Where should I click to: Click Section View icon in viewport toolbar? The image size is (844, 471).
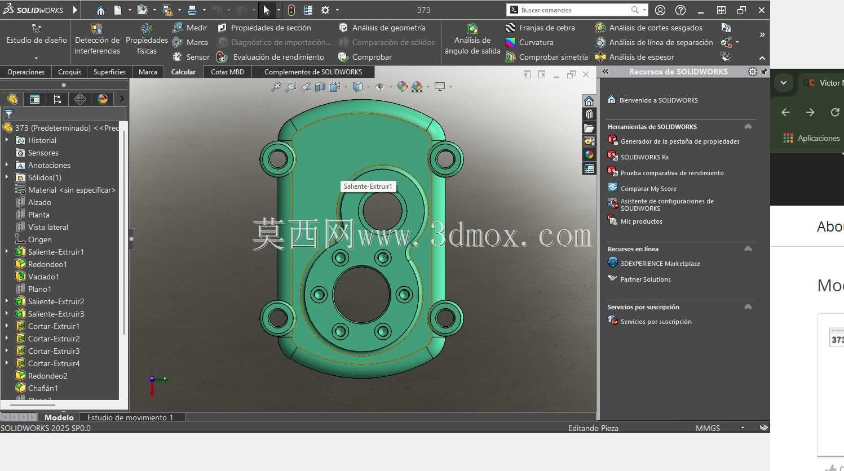[320, 87]
